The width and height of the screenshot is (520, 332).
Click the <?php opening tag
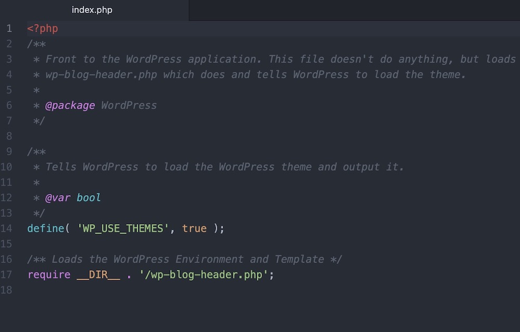[x=43, y=29]
